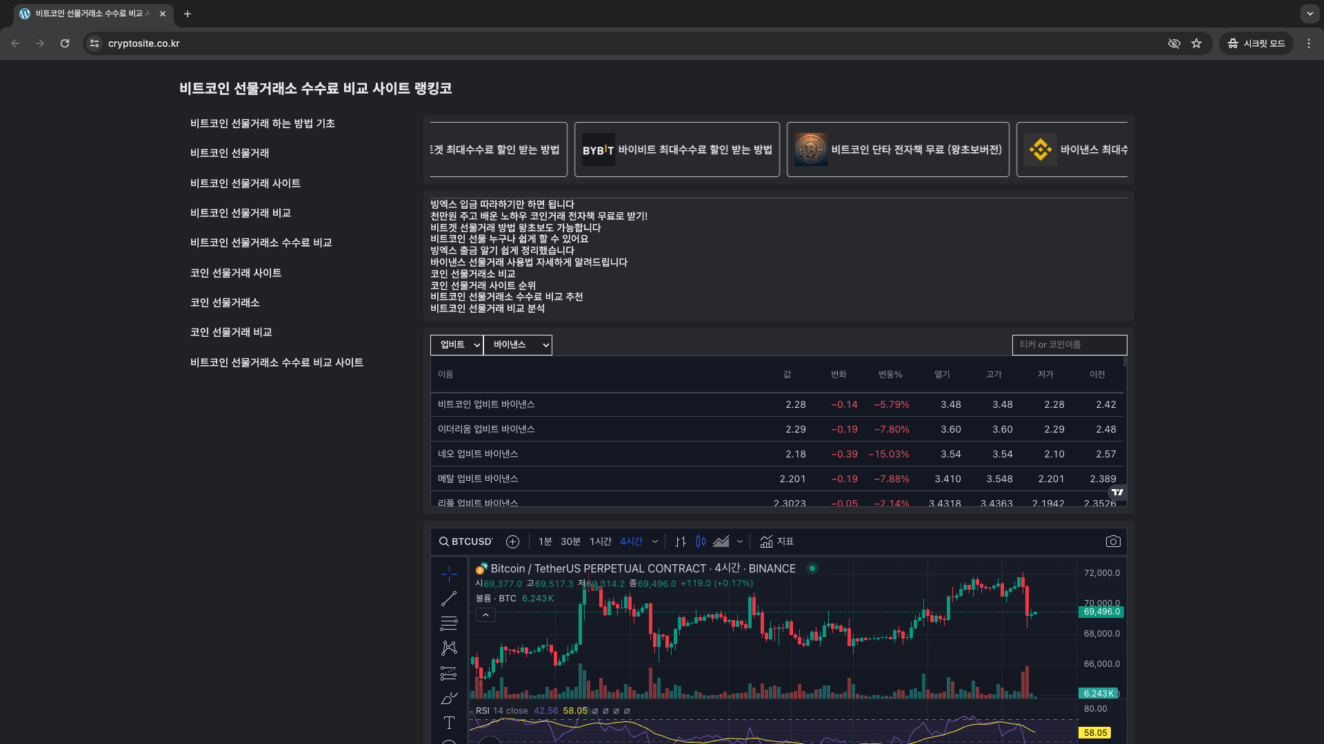Toggle the eye icon in the address bar

1174,43
